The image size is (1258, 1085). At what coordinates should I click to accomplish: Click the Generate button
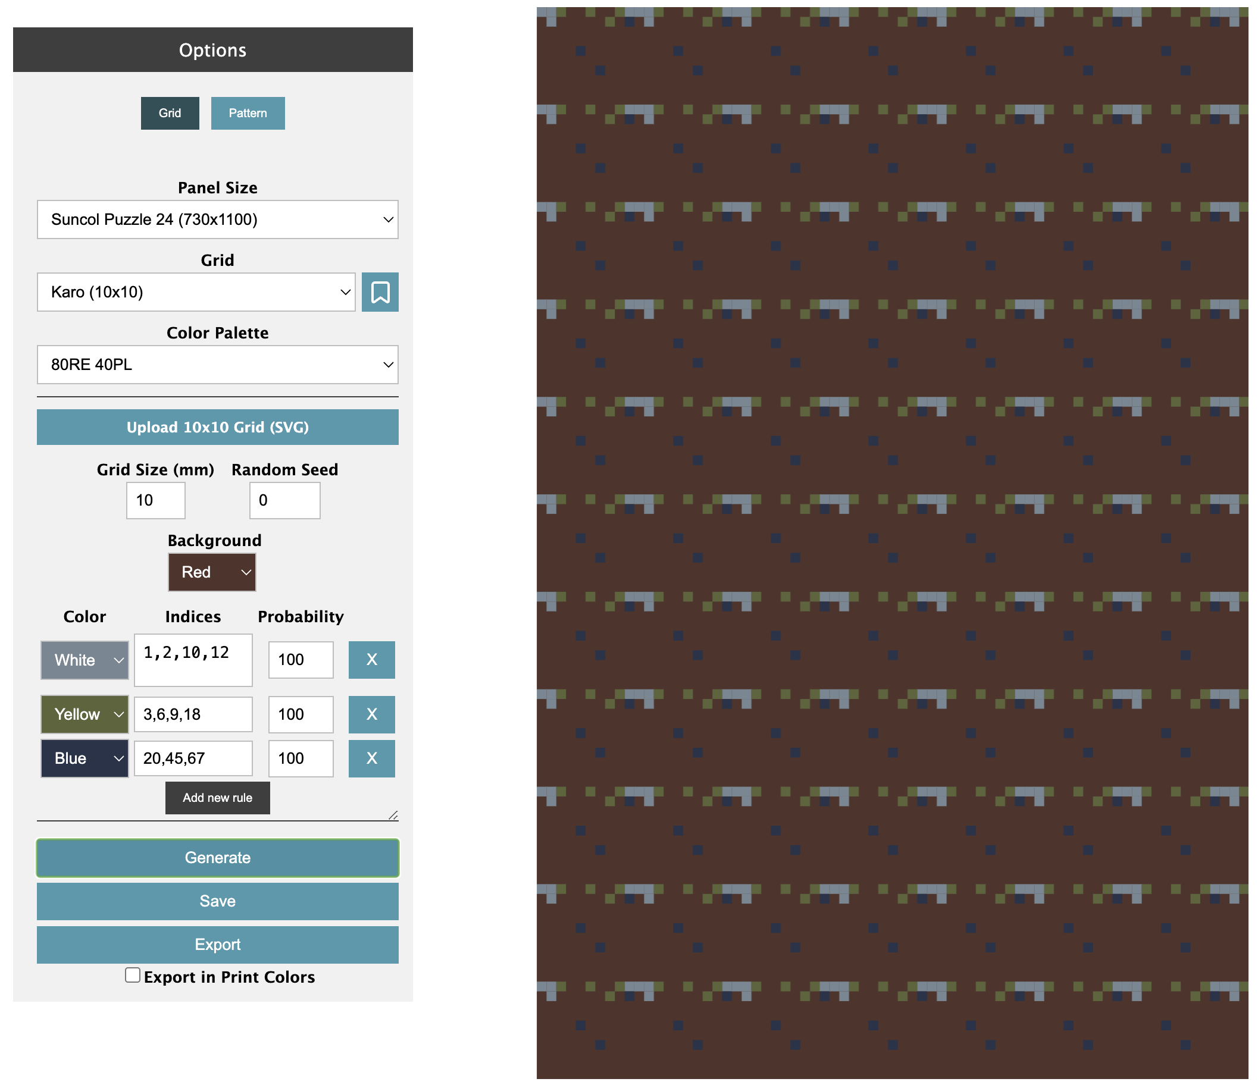pyautogui.click(x=217, y=857)
